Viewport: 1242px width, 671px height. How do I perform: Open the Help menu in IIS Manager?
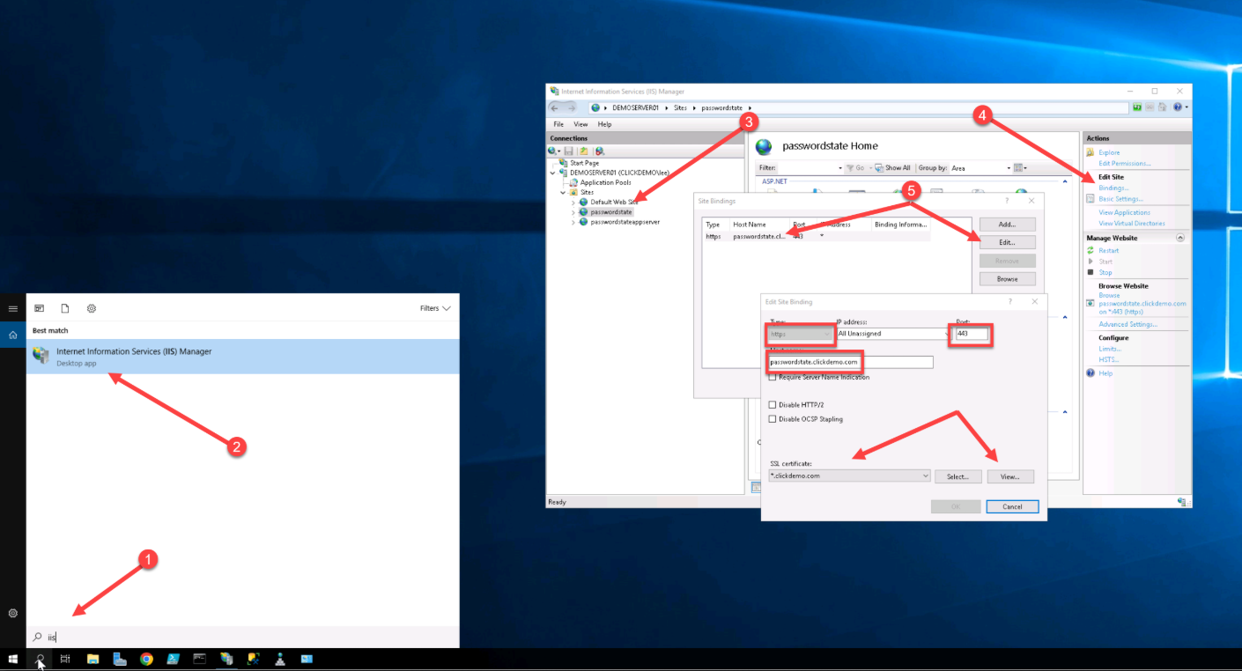click(x=604, y=124)
